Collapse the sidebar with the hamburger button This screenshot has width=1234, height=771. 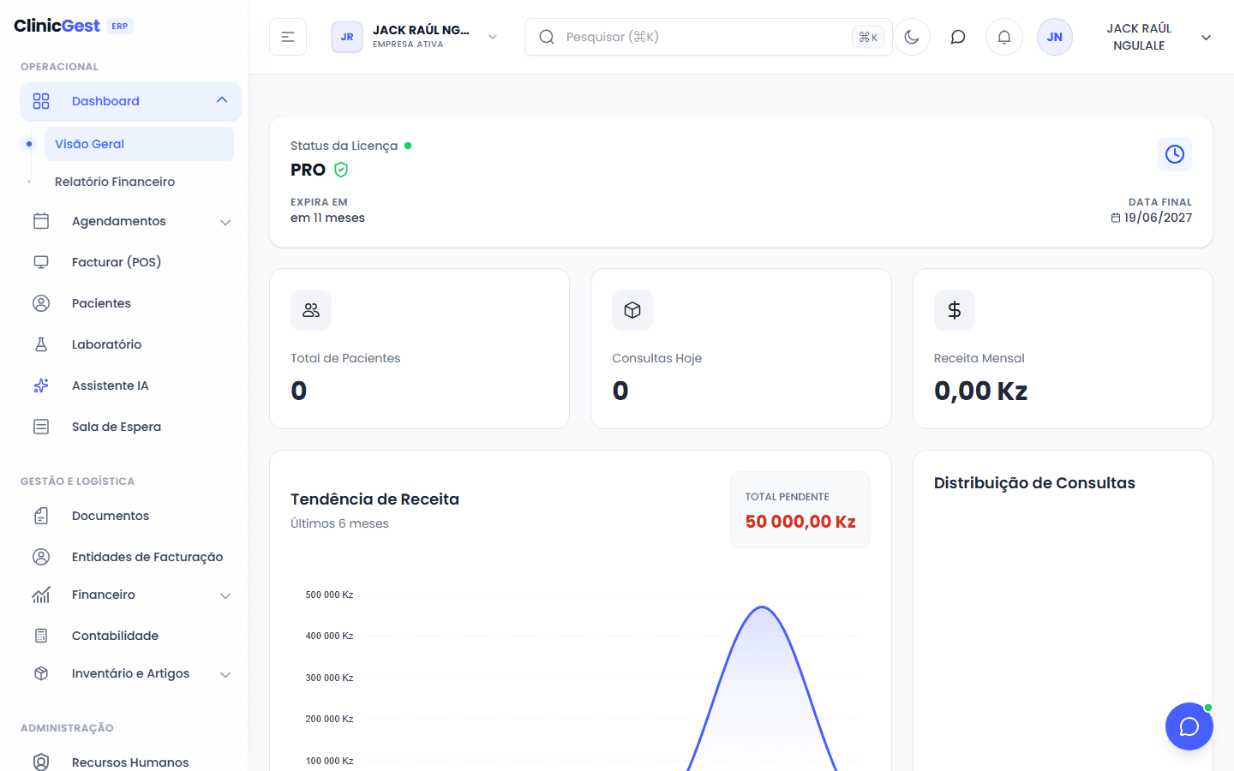[x=288, y=37]
